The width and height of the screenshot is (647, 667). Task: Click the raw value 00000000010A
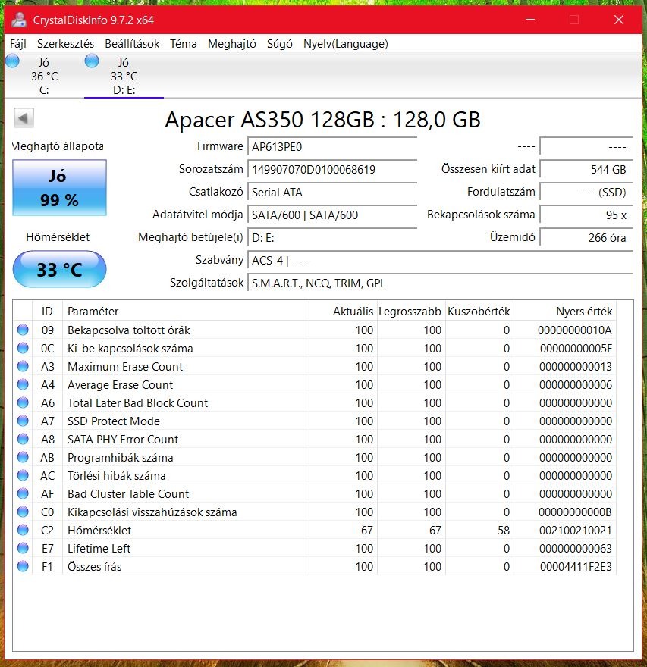pos(575,330)
